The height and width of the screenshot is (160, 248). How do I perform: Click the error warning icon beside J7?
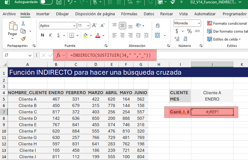pos(183,112)
